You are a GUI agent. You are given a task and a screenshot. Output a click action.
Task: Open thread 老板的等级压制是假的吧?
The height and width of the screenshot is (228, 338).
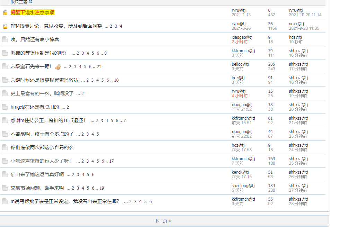tap(38, 53)
